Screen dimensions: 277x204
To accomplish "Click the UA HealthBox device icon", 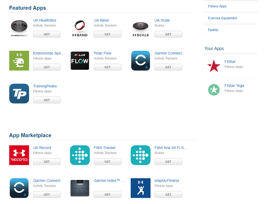I will click(x=19, y=28).
